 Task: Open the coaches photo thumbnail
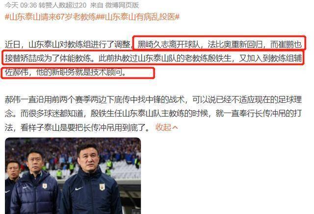73,176
